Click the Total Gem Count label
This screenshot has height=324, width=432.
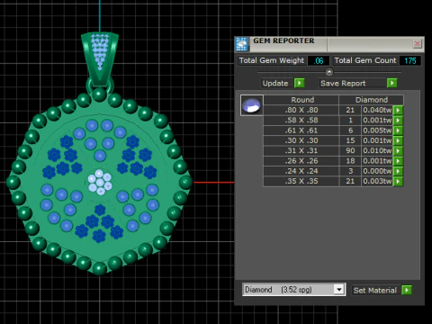pos(365,60)
